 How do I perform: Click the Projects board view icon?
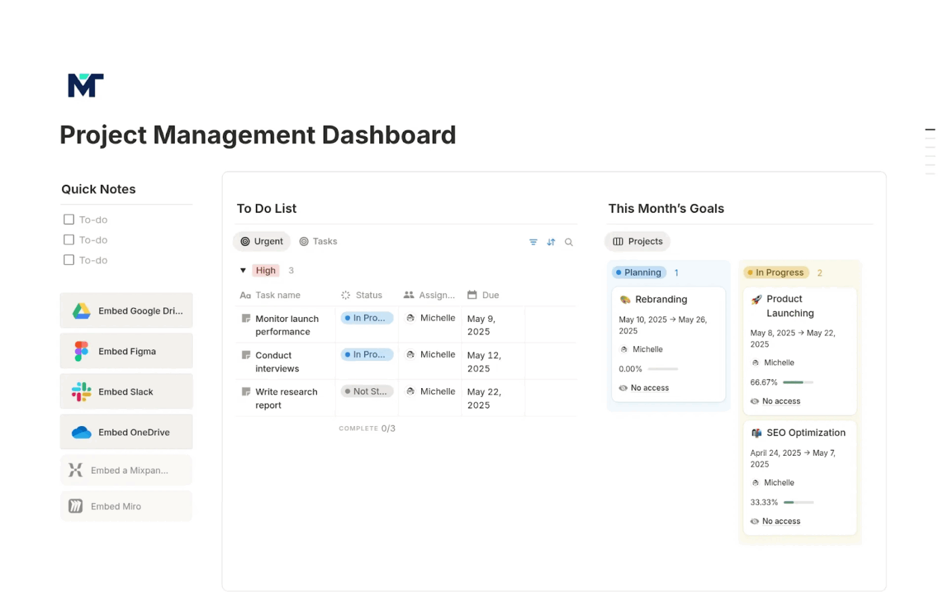point(617,241)
